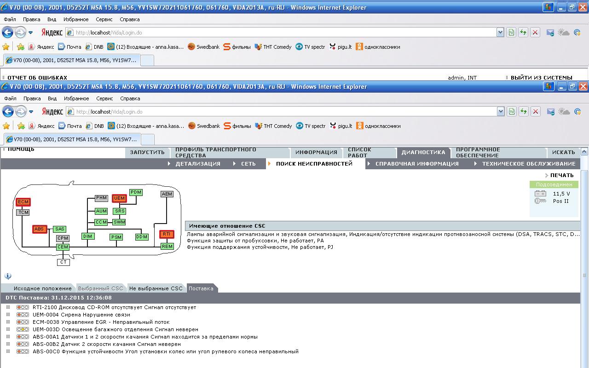Select the RTI module in the diagram
Image resolution: width=589 pixels, height=368 pixels.
167,234
